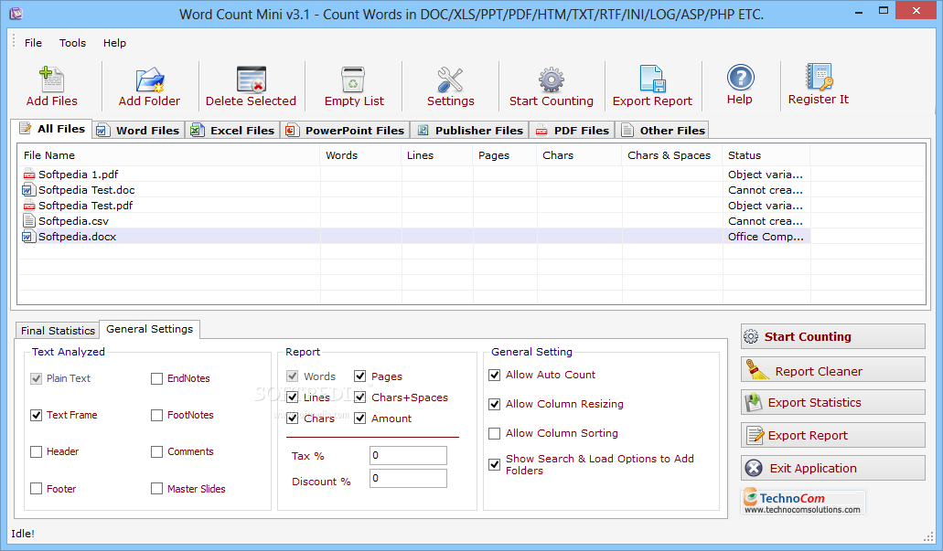943x551 pixels.
Task: Click the Add Folder toolbar icon
Action: pyautogui.click(x=150, y=79)
